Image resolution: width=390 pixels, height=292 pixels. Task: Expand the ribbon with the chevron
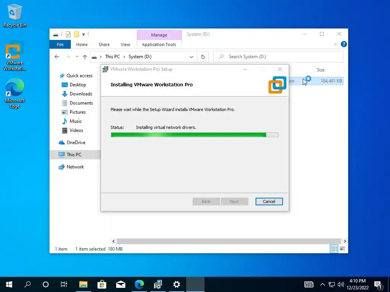pyautogui.click(x=335, y=44)
